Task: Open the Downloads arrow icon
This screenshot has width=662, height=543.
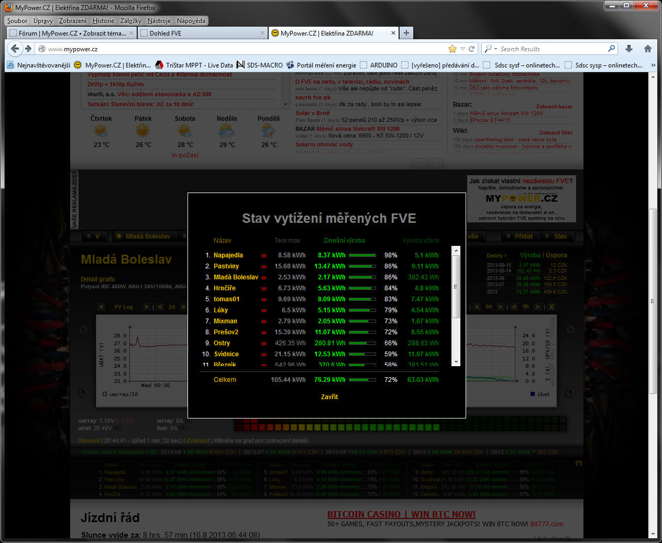Action: [x=629, y=49]
